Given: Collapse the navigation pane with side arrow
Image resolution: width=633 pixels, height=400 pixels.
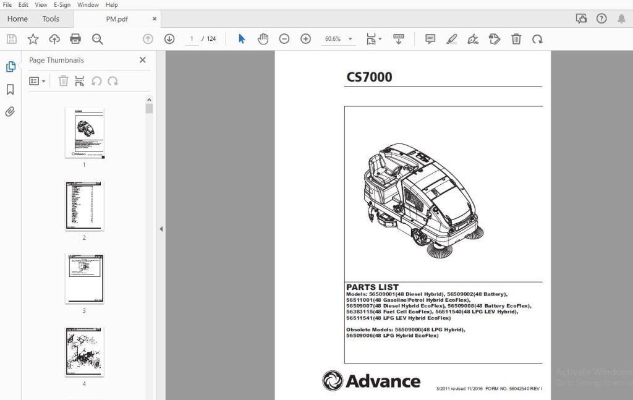Looking at the screenshot, I should tap(161, 229).
